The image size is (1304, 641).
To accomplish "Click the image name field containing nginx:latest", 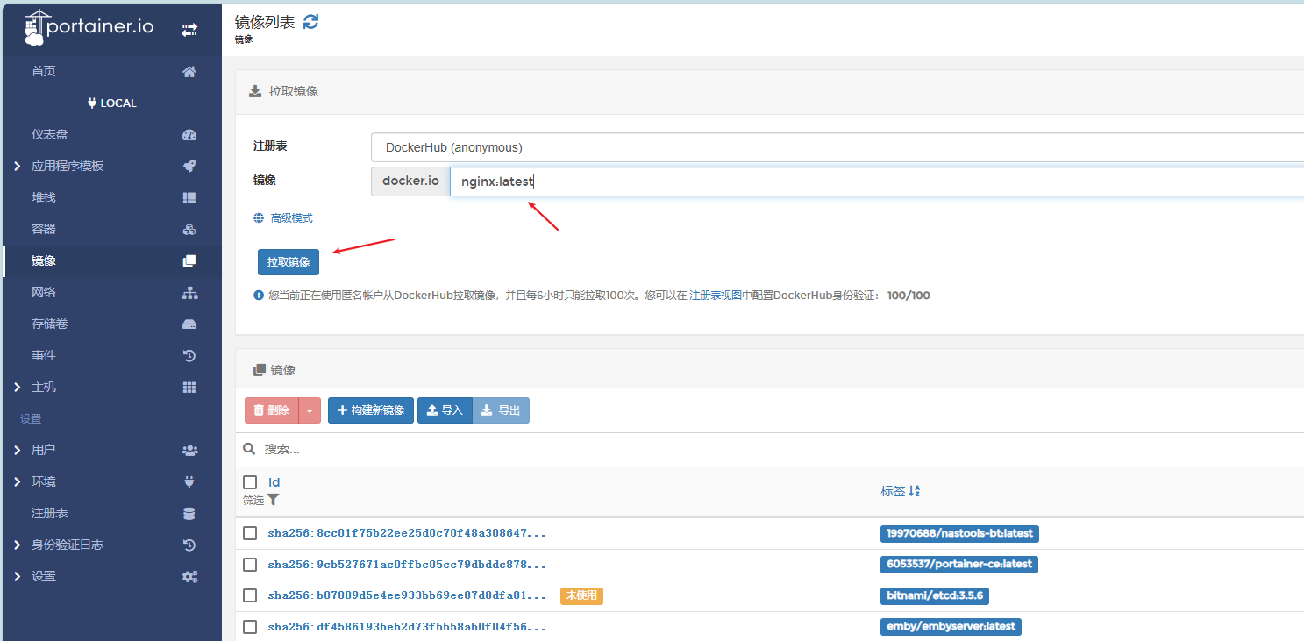I will (x=877, y=182).
